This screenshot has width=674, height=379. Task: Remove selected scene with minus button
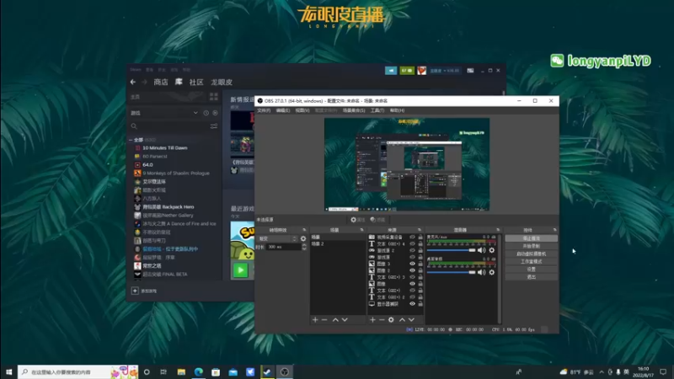(x=324, y=320)
